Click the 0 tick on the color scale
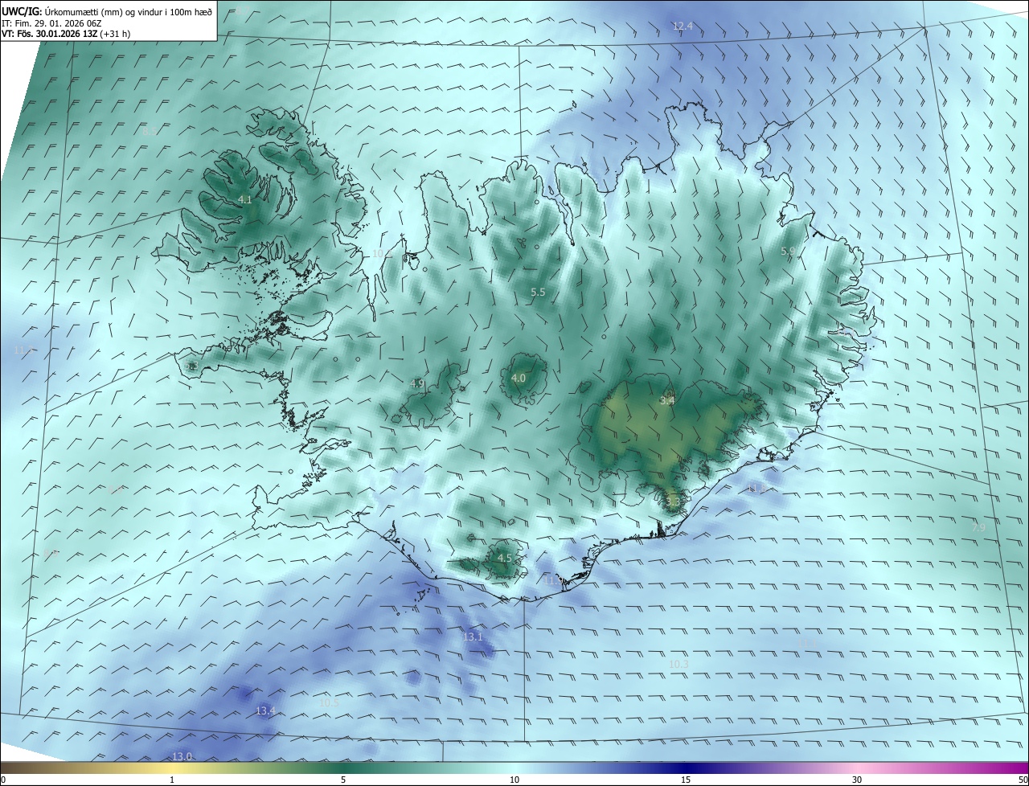 pyautogui.click(x=3, y=780)
